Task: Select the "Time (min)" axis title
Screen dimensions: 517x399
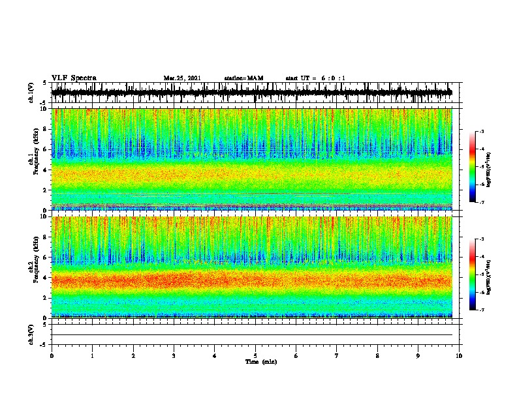Action: tap(261, 362)
